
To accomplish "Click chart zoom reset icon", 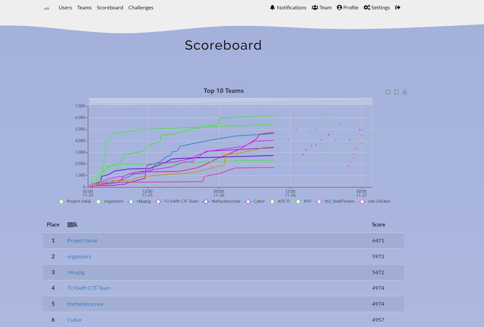I will point(396,92).
